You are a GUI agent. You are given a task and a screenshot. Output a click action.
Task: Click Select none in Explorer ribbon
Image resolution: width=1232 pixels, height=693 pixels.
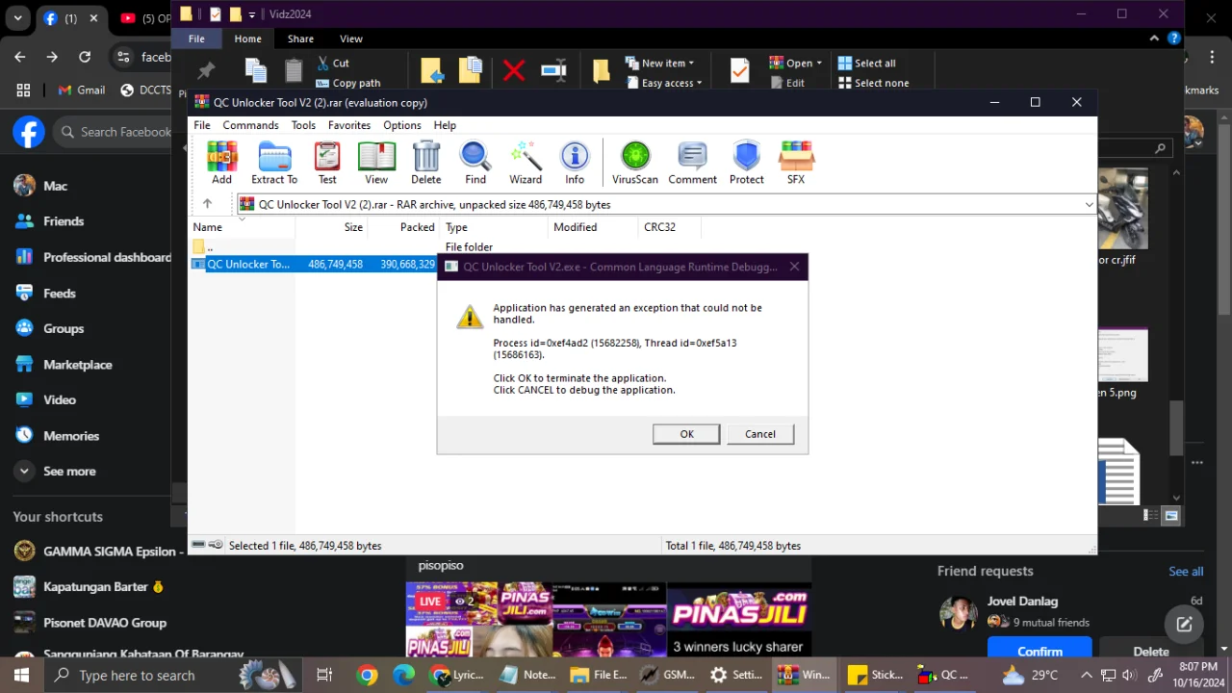pos(873,83)
